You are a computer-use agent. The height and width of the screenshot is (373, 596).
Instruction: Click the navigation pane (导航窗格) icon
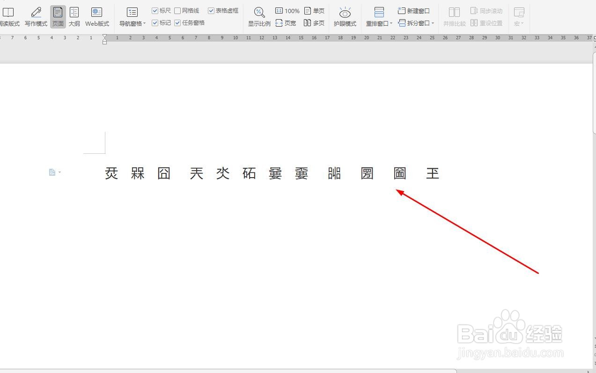(132, 13)
